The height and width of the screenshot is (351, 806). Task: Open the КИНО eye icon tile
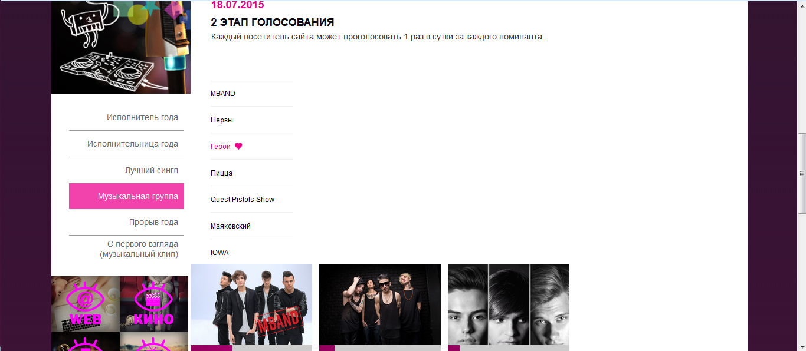pos(154,304)
